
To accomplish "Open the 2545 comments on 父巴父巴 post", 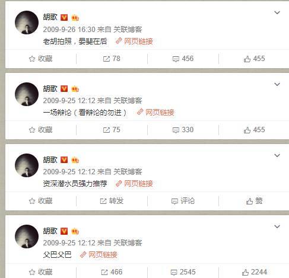I will click(x=183, y=272).
